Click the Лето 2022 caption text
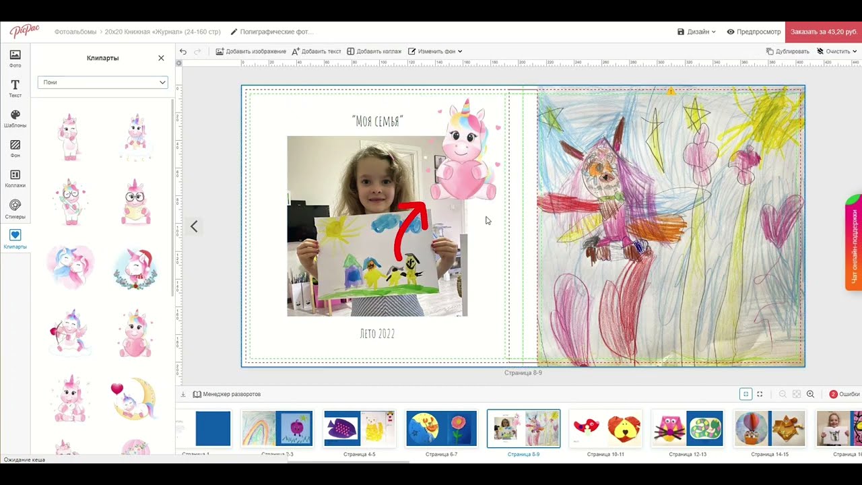This screenshot has height=485, width=862. [377, 333]
